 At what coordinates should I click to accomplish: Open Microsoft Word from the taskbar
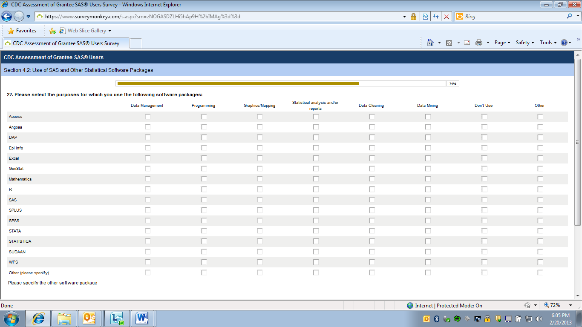pyautogui.click(x=142, y=318)
